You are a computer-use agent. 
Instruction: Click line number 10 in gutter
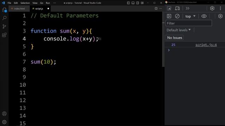pos(22,85)
